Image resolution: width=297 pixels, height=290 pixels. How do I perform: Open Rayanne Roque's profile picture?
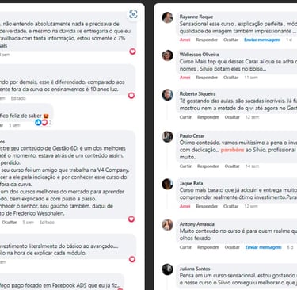[x=167, y=17]
